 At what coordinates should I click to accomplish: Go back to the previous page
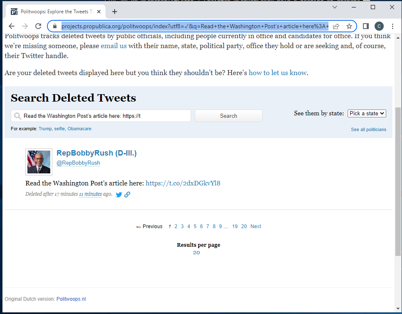tap(12, 26)
